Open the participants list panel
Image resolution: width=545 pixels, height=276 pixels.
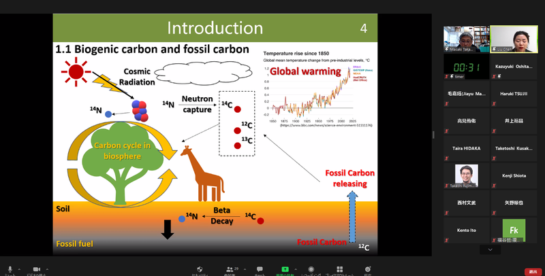(x=229, y=270)
